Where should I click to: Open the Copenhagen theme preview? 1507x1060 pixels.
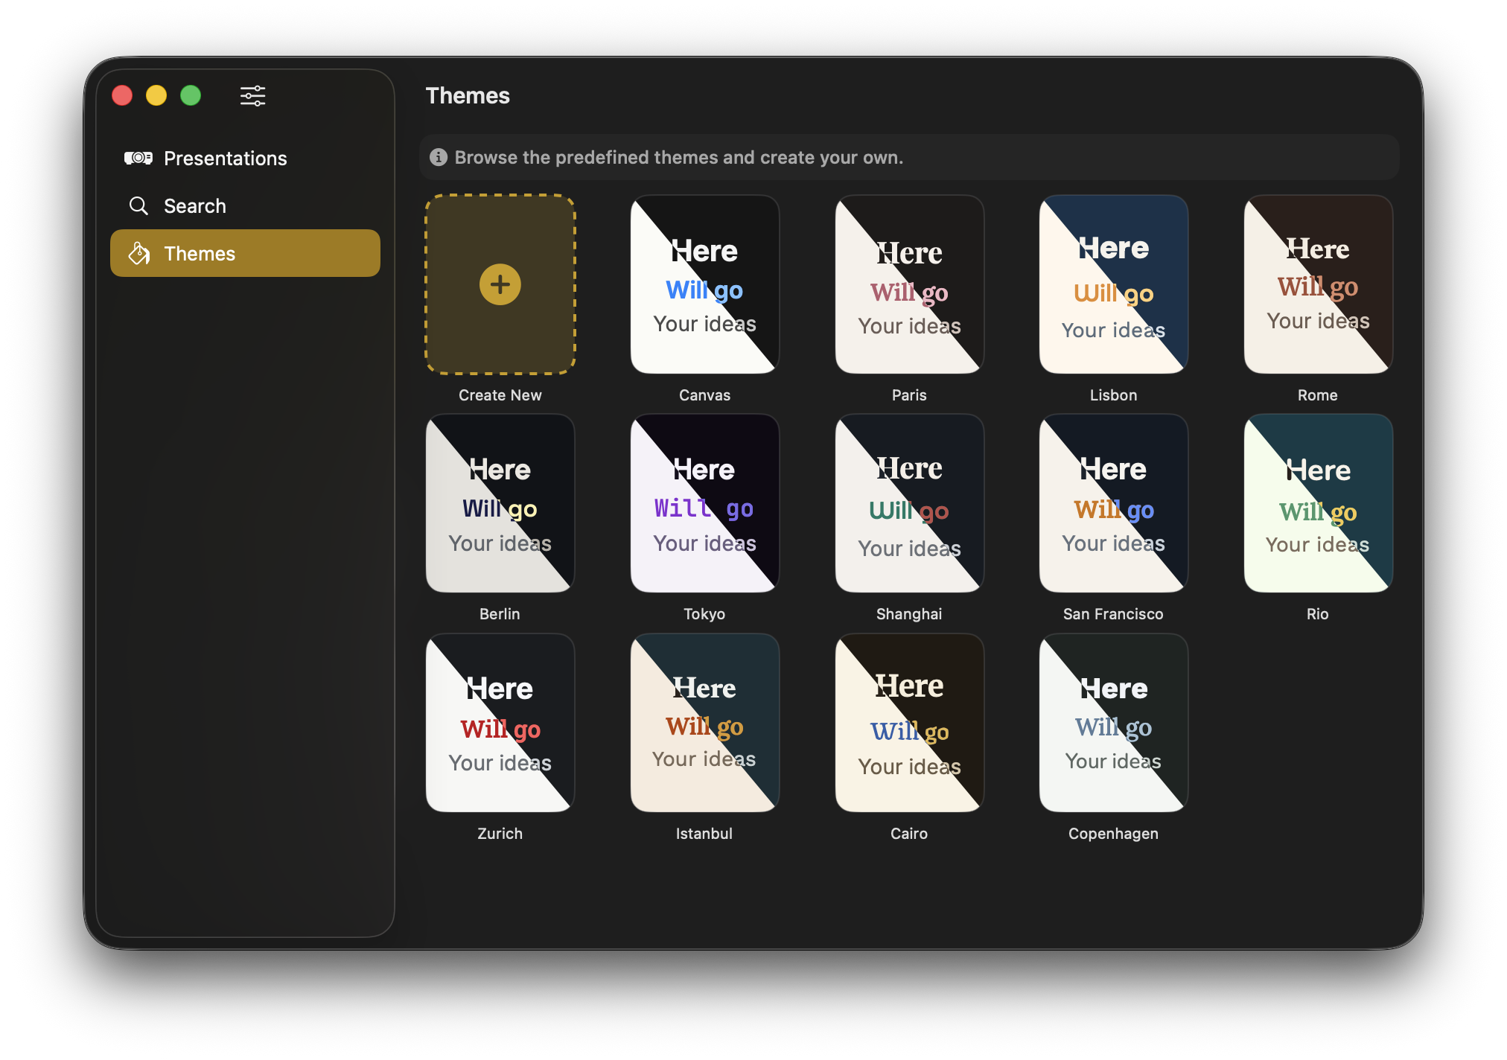(x=1114, y=723)
